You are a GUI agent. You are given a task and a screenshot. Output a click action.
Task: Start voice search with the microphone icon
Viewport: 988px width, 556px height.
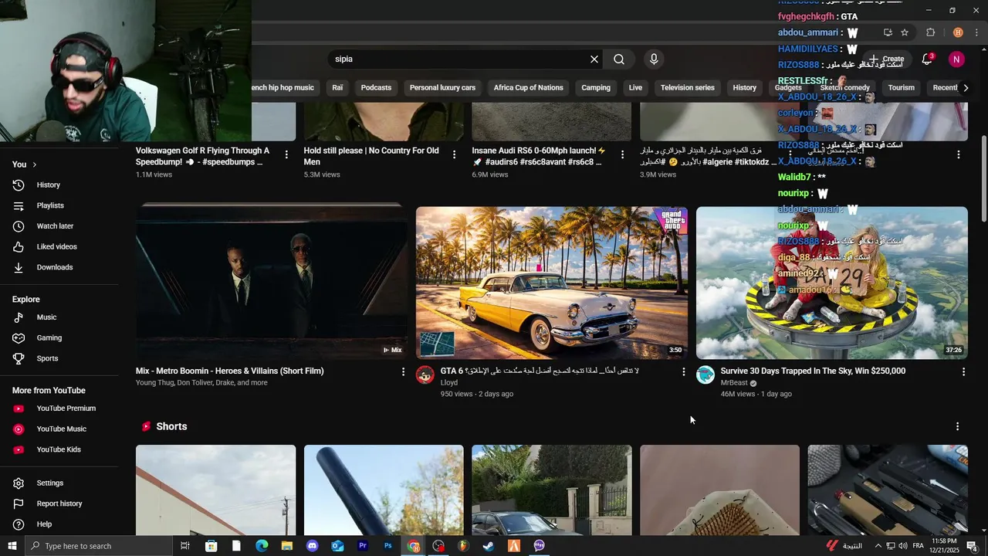click(654, 59)
